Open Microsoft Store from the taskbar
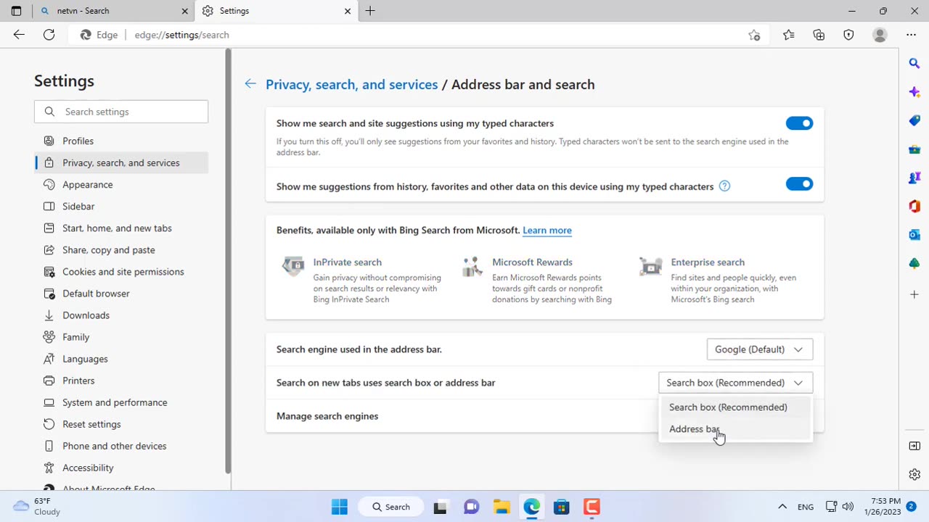This screenshot has height=522, width=929. (x=561, y=507)
